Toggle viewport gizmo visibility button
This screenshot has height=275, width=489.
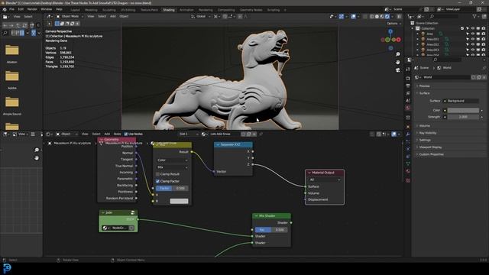tap(342, 16)
